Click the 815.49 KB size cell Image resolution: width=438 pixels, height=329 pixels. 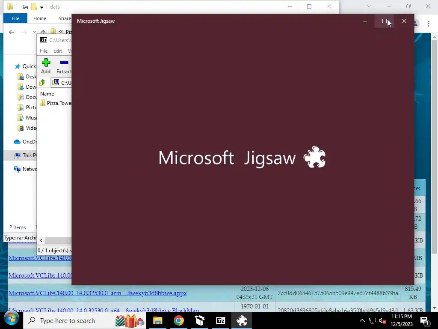tap(413, 293)
